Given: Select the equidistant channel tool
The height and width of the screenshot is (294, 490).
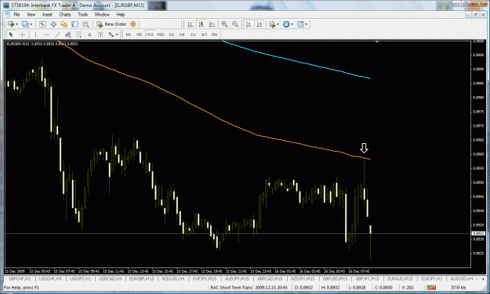Looking at the screenshot, I should [x=68, y=34].
